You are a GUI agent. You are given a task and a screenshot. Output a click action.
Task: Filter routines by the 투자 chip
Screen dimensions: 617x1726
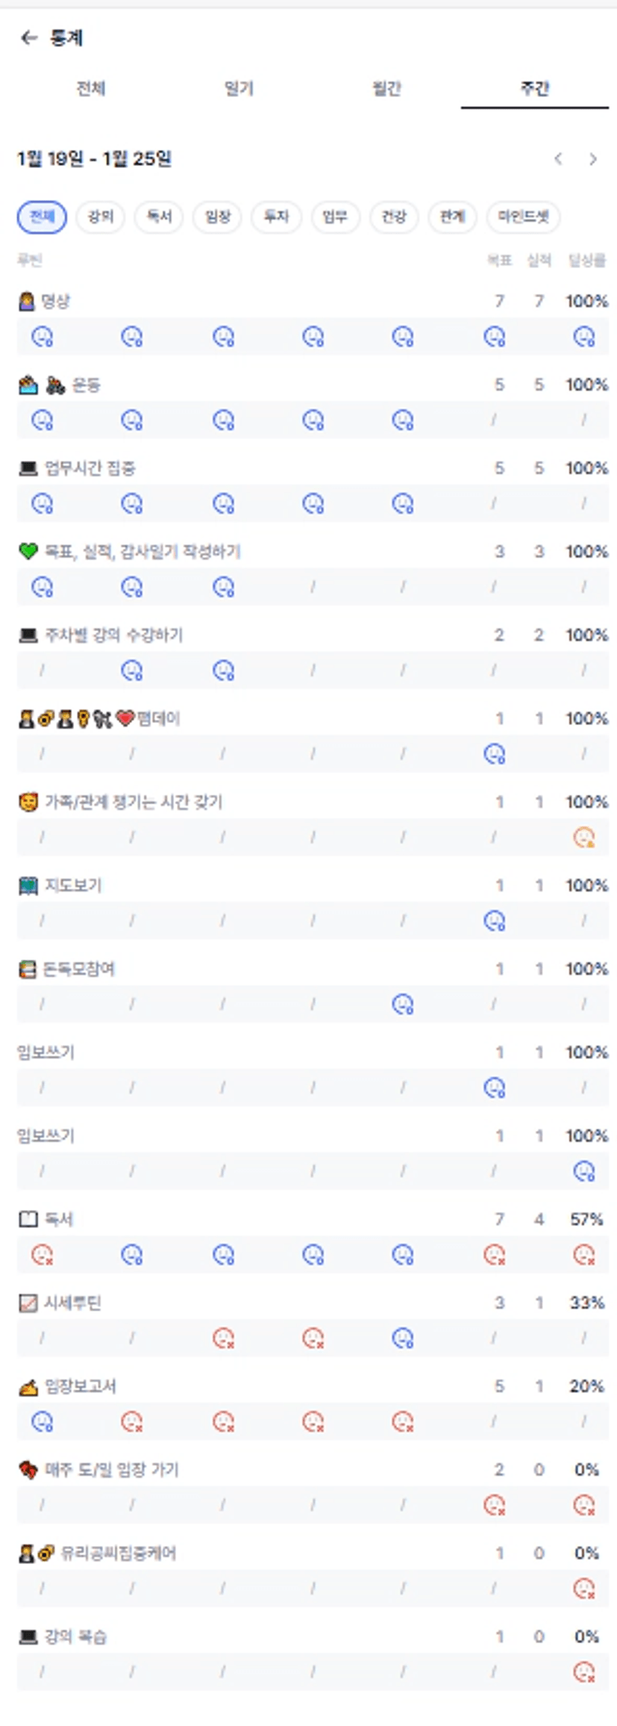276,217
